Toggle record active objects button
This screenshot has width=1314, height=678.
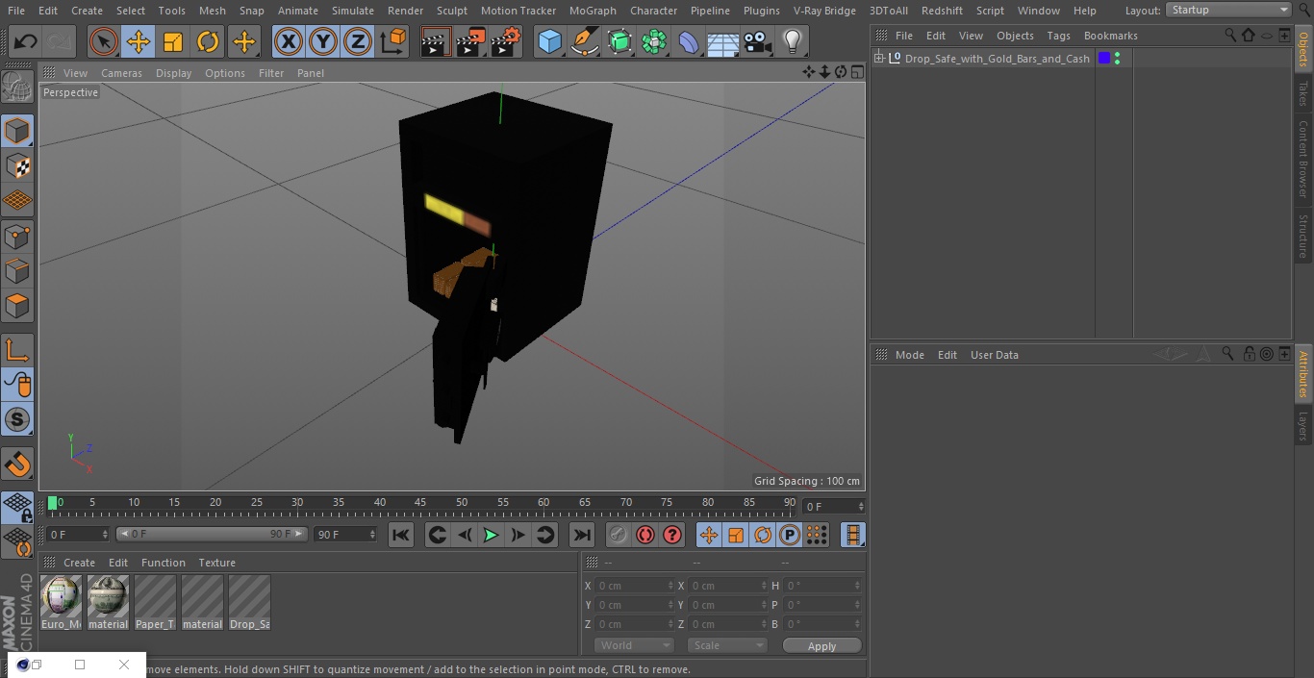tap(619, 536)
